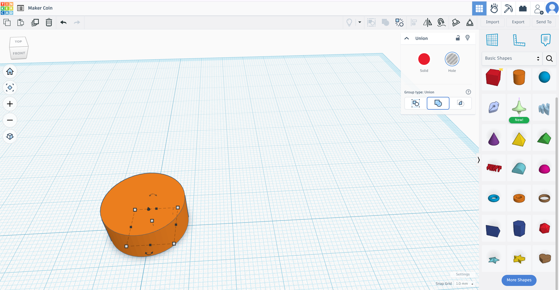Open the Show all dropdown arrow
The image size is (559, 290).
(x=360, y=22)
